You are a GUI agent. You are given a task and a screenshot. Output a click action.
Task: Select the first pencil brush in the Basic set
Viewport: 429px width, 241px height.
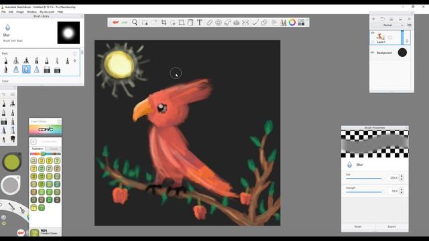tap(6, 61)
